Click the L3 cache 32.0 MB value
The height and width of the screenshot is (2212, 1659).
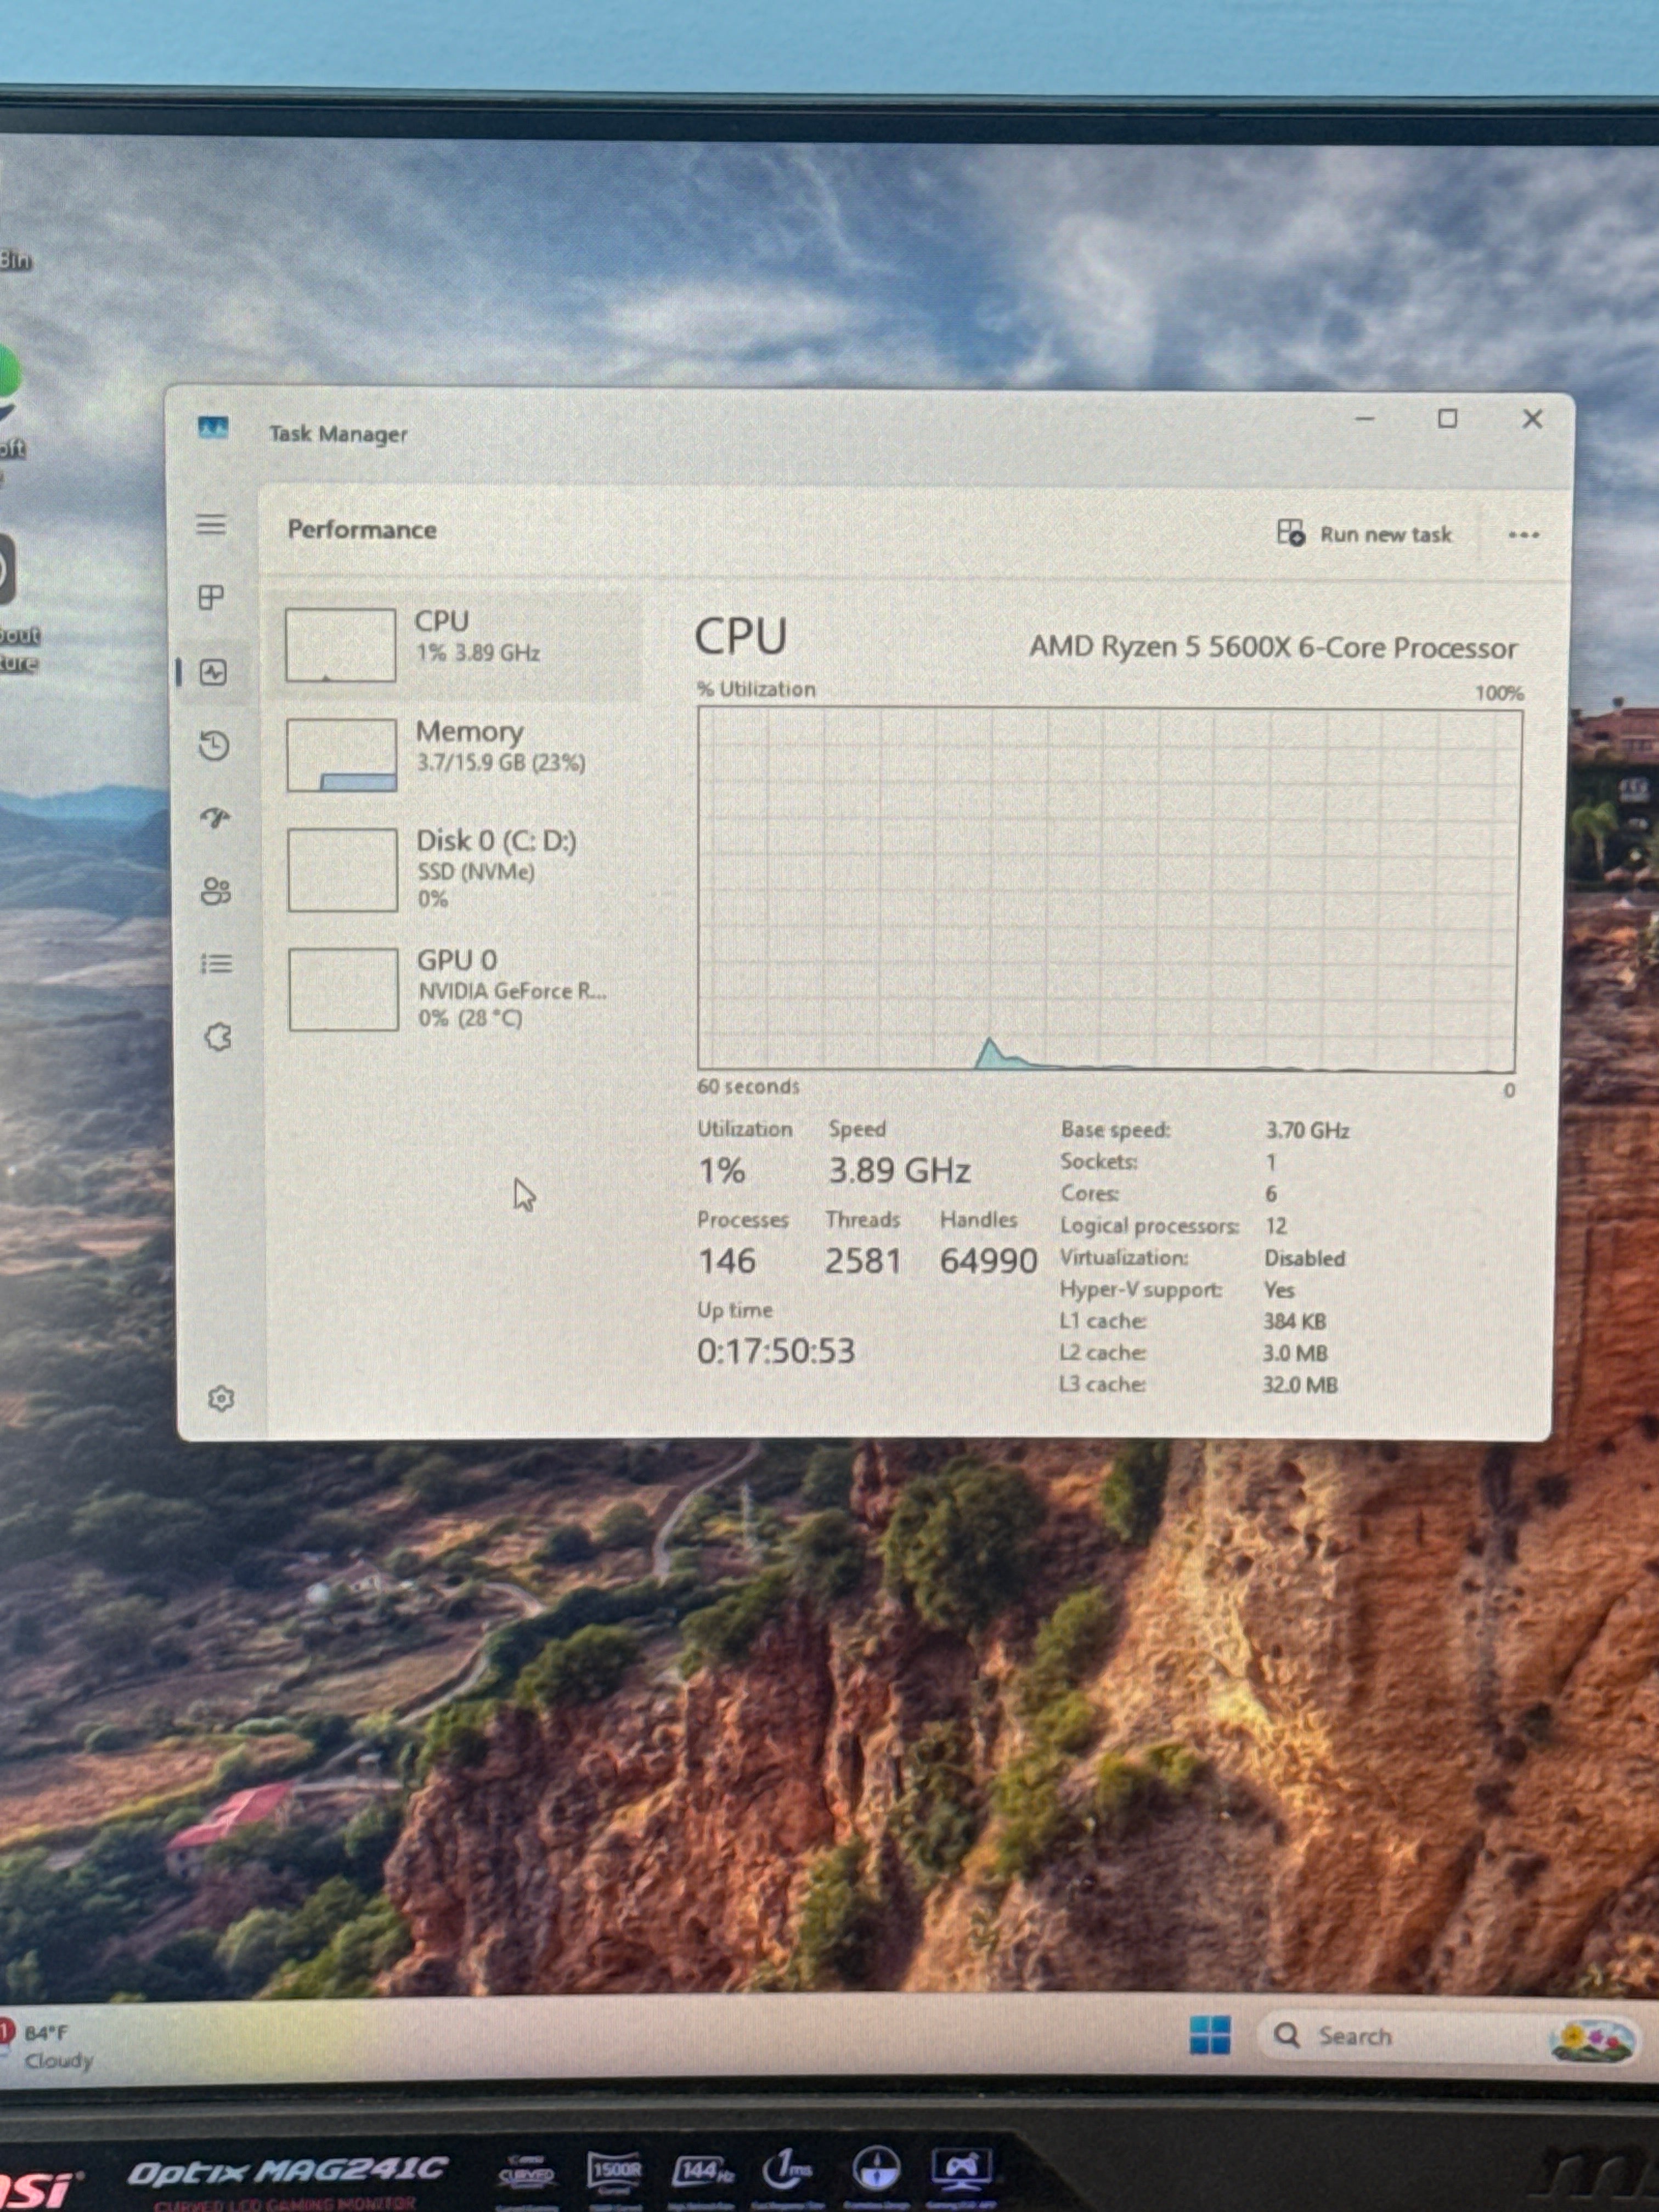pos(1300,1385)
